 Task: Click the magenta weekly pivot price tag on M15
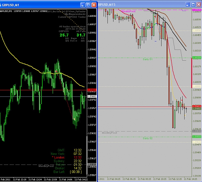pos(197,10)
